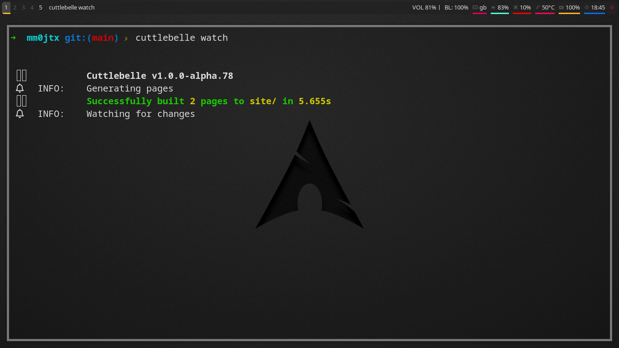
Task: Click the 100% battery level value
Action: tap(573, 7)
